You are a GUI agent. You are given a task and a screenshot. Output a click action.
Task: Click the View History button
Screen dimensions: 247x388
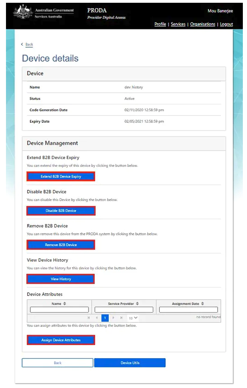tap(61, 279)
